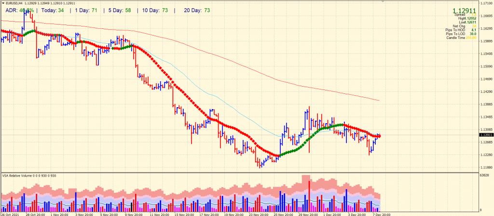Image resolution: width=494 pixels, height=216 pixels.
Task: Click the 1 Nov 20:00 time label
Action: click(60, 214)
